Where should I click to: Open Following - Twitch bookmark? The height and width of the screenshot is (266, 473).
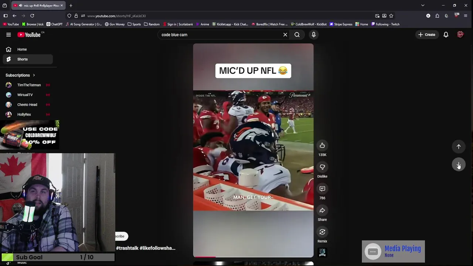[x=385, y=24]
